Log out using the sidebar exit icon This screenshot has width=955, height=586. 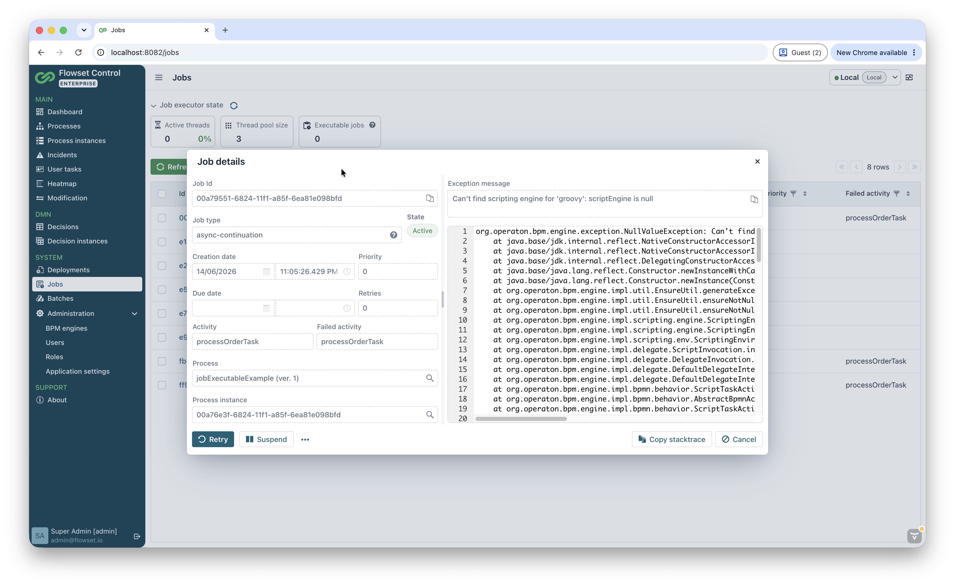coord(137,536)
